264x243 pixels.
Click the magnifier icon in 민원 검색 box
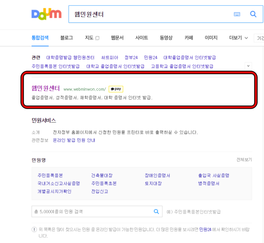click(156, 212)
